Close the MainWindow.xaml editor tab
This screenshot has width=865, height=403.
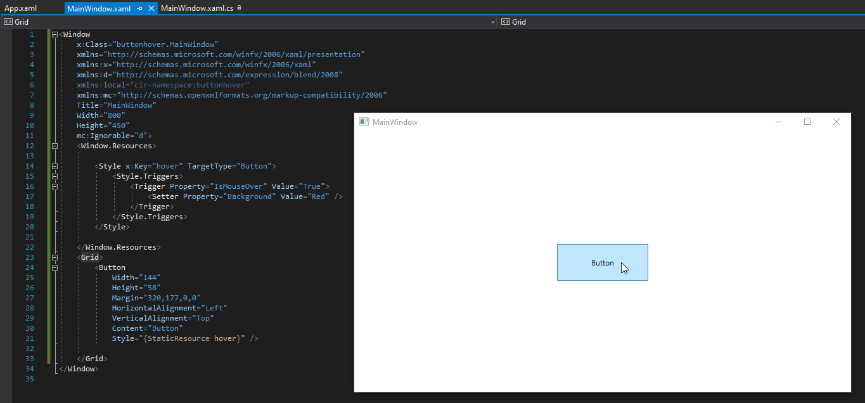point(150,8)
